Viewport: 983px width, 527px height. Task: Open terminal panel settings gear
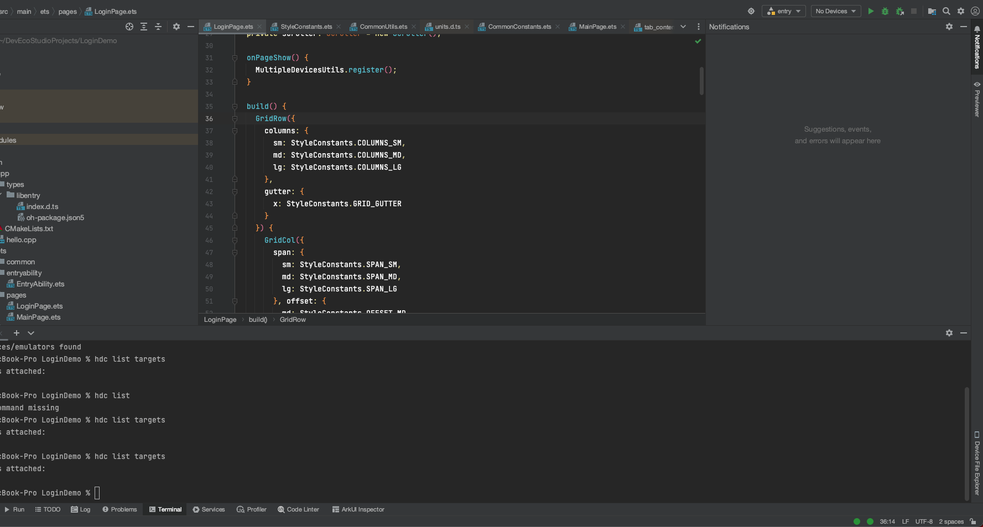point(949,333)
